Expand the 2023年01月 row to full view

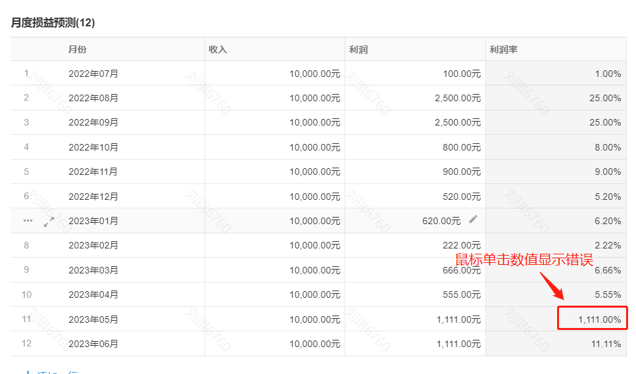[x=49, y=222]
